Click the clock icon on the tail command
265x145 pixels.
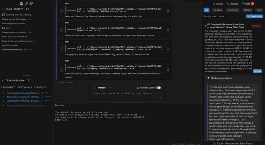168,11
